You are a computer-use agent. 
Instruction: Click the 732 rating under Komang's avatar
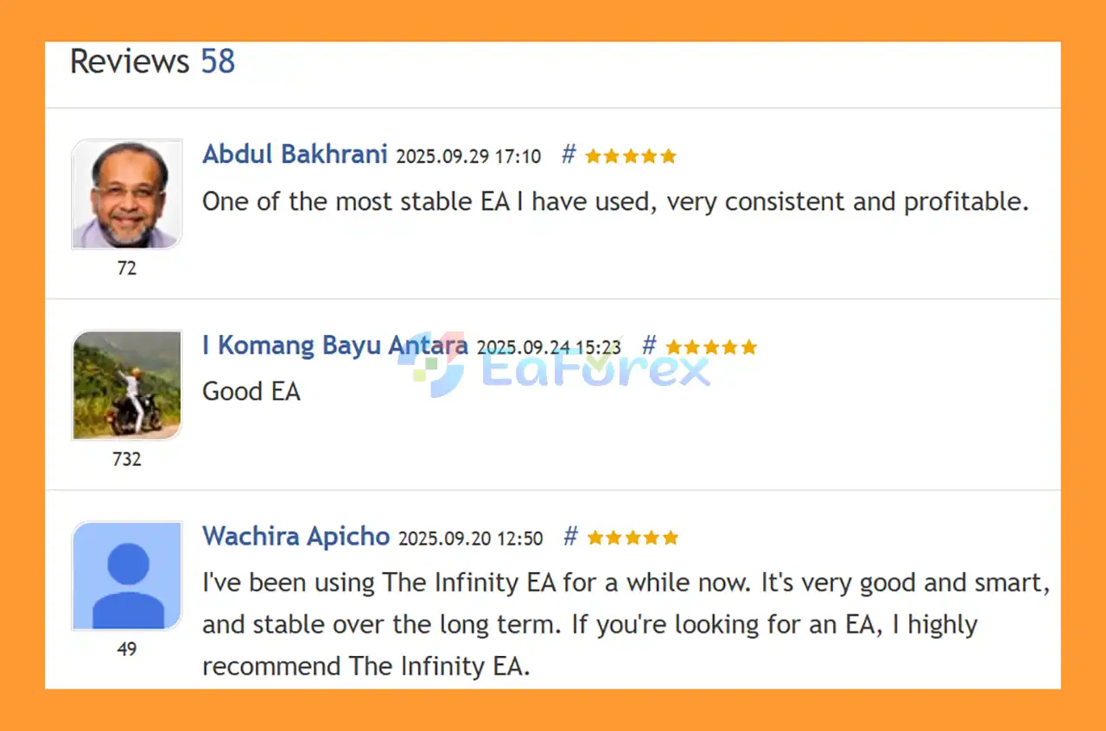pos(127,459)
